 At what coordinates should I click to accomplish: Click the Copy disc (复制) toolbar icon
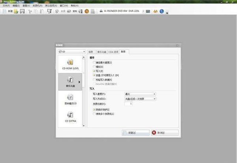point(69,11)
